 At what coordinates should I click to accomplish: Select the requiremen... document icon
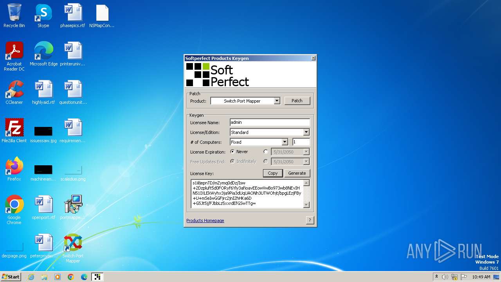[x=73, y=131]
